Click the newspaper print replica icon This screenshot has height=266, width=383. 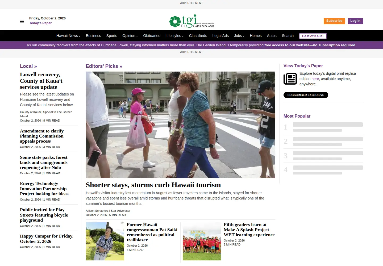click(x=290, y=79)
